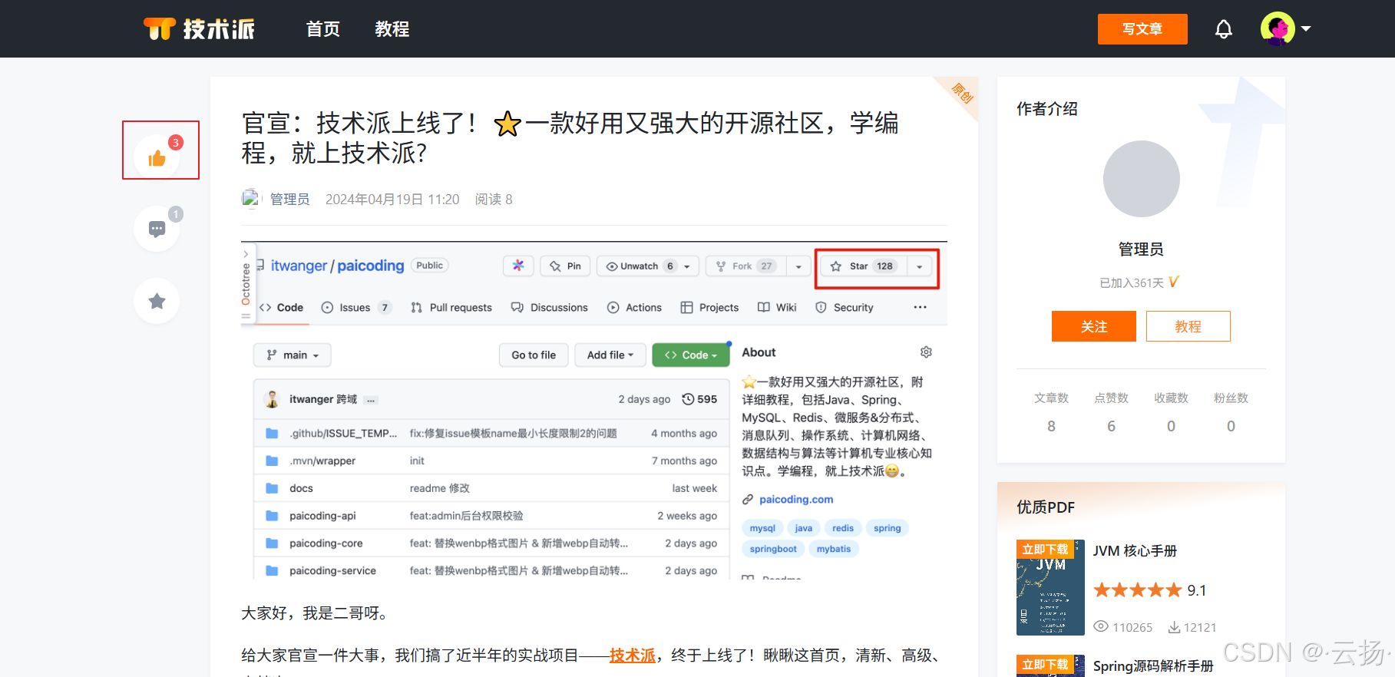
Task: Click 立即下载 badge on the Spring cover
Action: click(x=1045, y=665)
